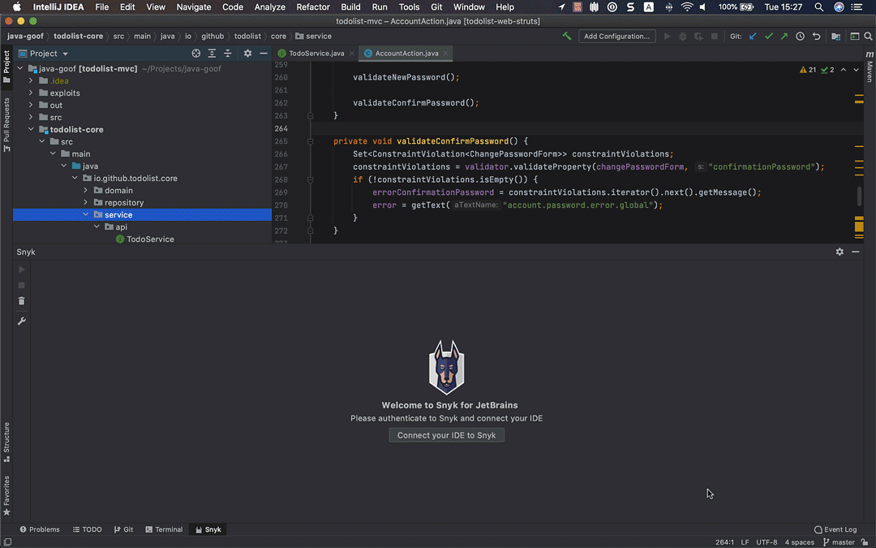Open macOS Spotlight search in the menu bar

(818, 7)
